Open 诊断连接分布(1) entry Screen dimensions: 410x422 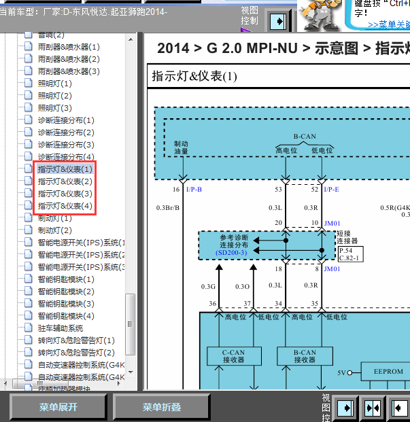point(66,120)
